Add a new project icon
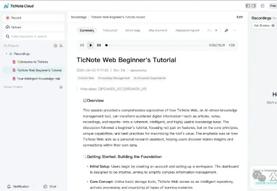 click(x=55, y=46)
